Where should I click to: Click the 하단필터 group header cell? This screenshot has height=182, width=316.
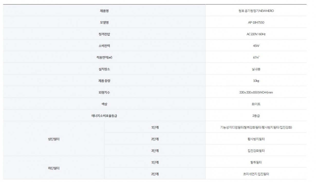(54, 168)
